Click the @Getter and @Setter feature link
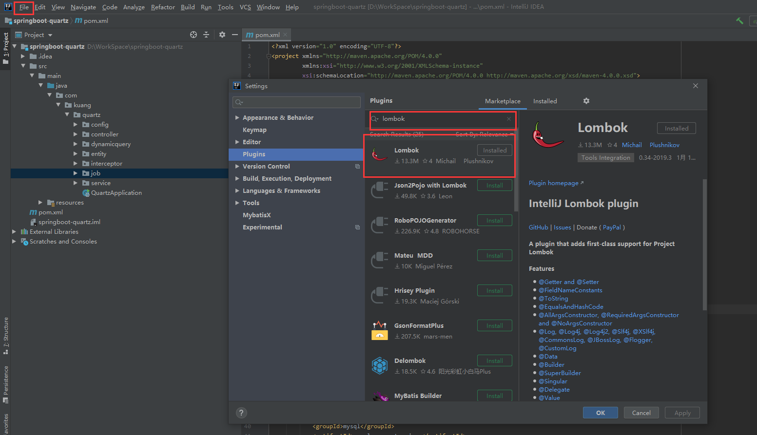 pos(569,282)
